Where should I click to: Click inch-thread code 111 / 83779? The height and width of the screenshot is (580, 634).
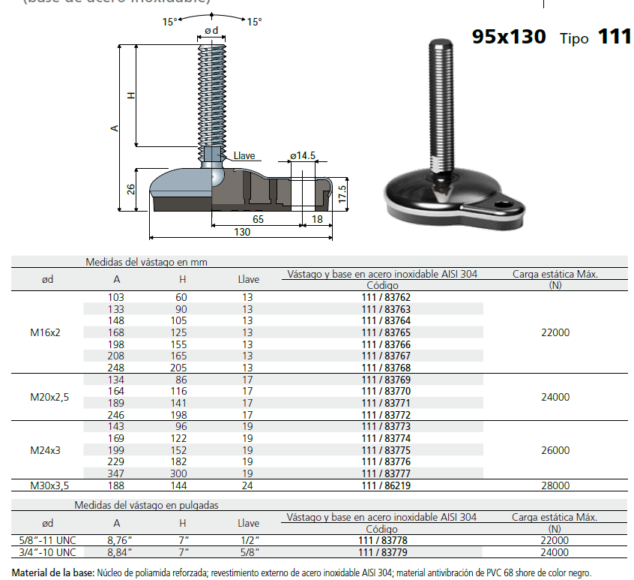(386, 553)
